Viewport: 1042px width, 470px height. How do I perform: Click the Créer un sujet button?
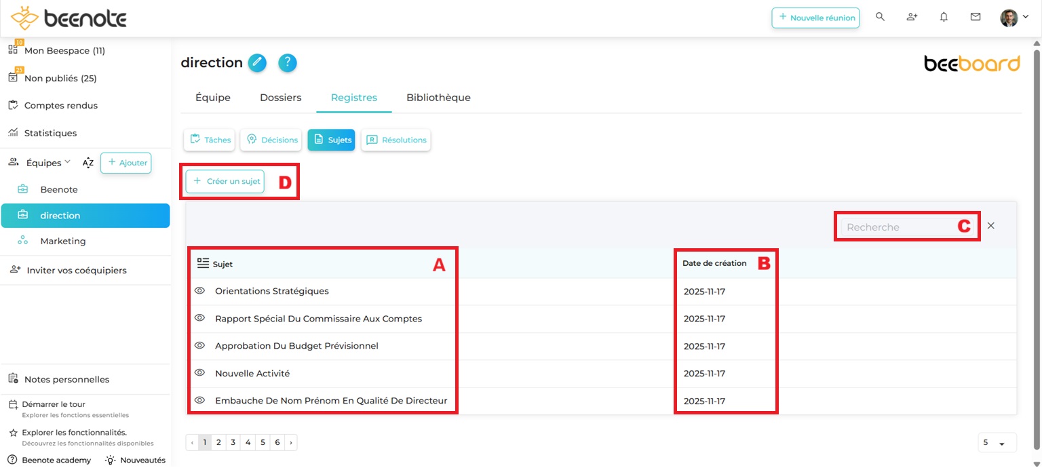click(225, 182)
